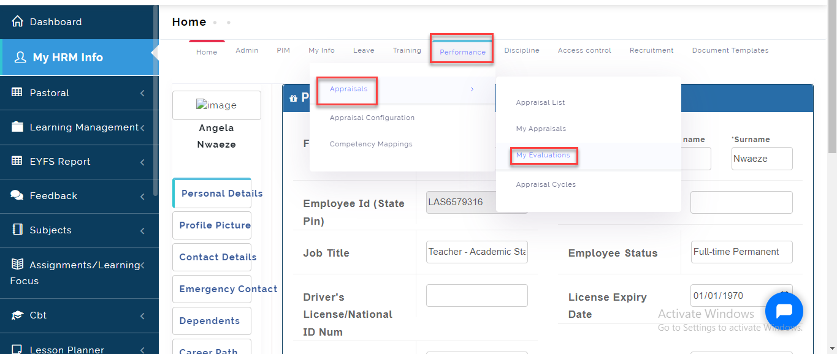Viewport: 837px width, 354px height.
Task: Open the Leave menu
Action: [364, 50]
